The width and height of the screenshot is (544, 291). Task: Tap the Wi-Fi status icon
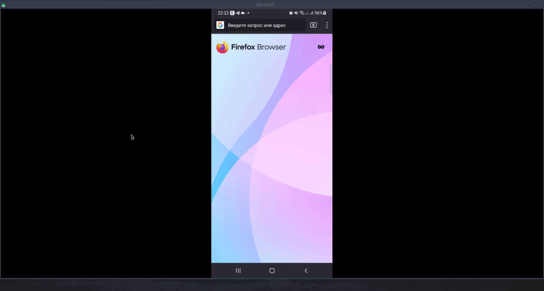(301, 13)
